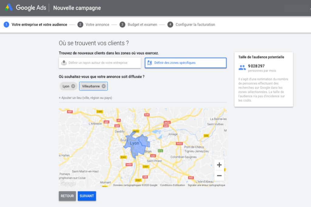Click the highlighted Lyon area on map
Viewport: 311px width, 207px height.
coord(136,145)
